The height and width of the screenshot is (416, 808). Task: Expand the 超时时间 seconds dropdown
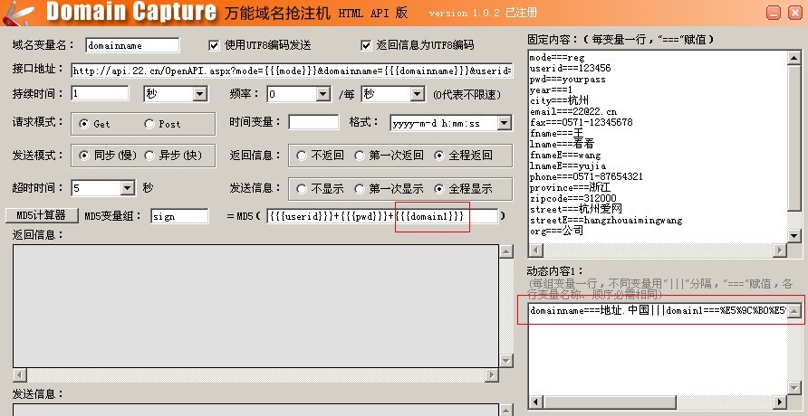127,189
